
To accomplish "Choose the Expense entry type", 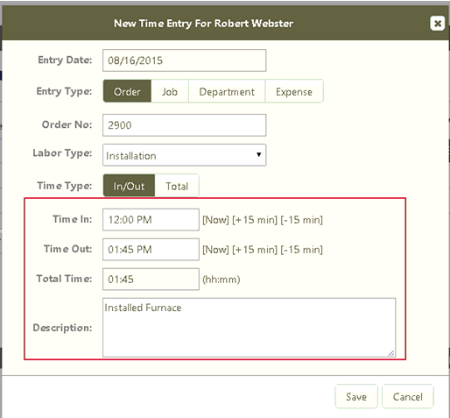I will point(294,92).
